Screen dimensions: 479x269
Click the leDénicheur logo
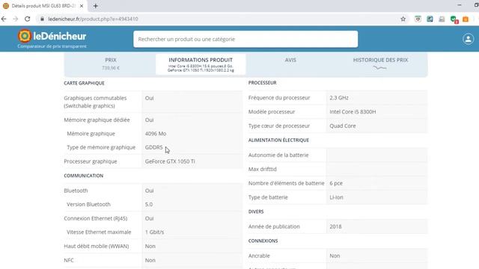(x=52, y=39)
